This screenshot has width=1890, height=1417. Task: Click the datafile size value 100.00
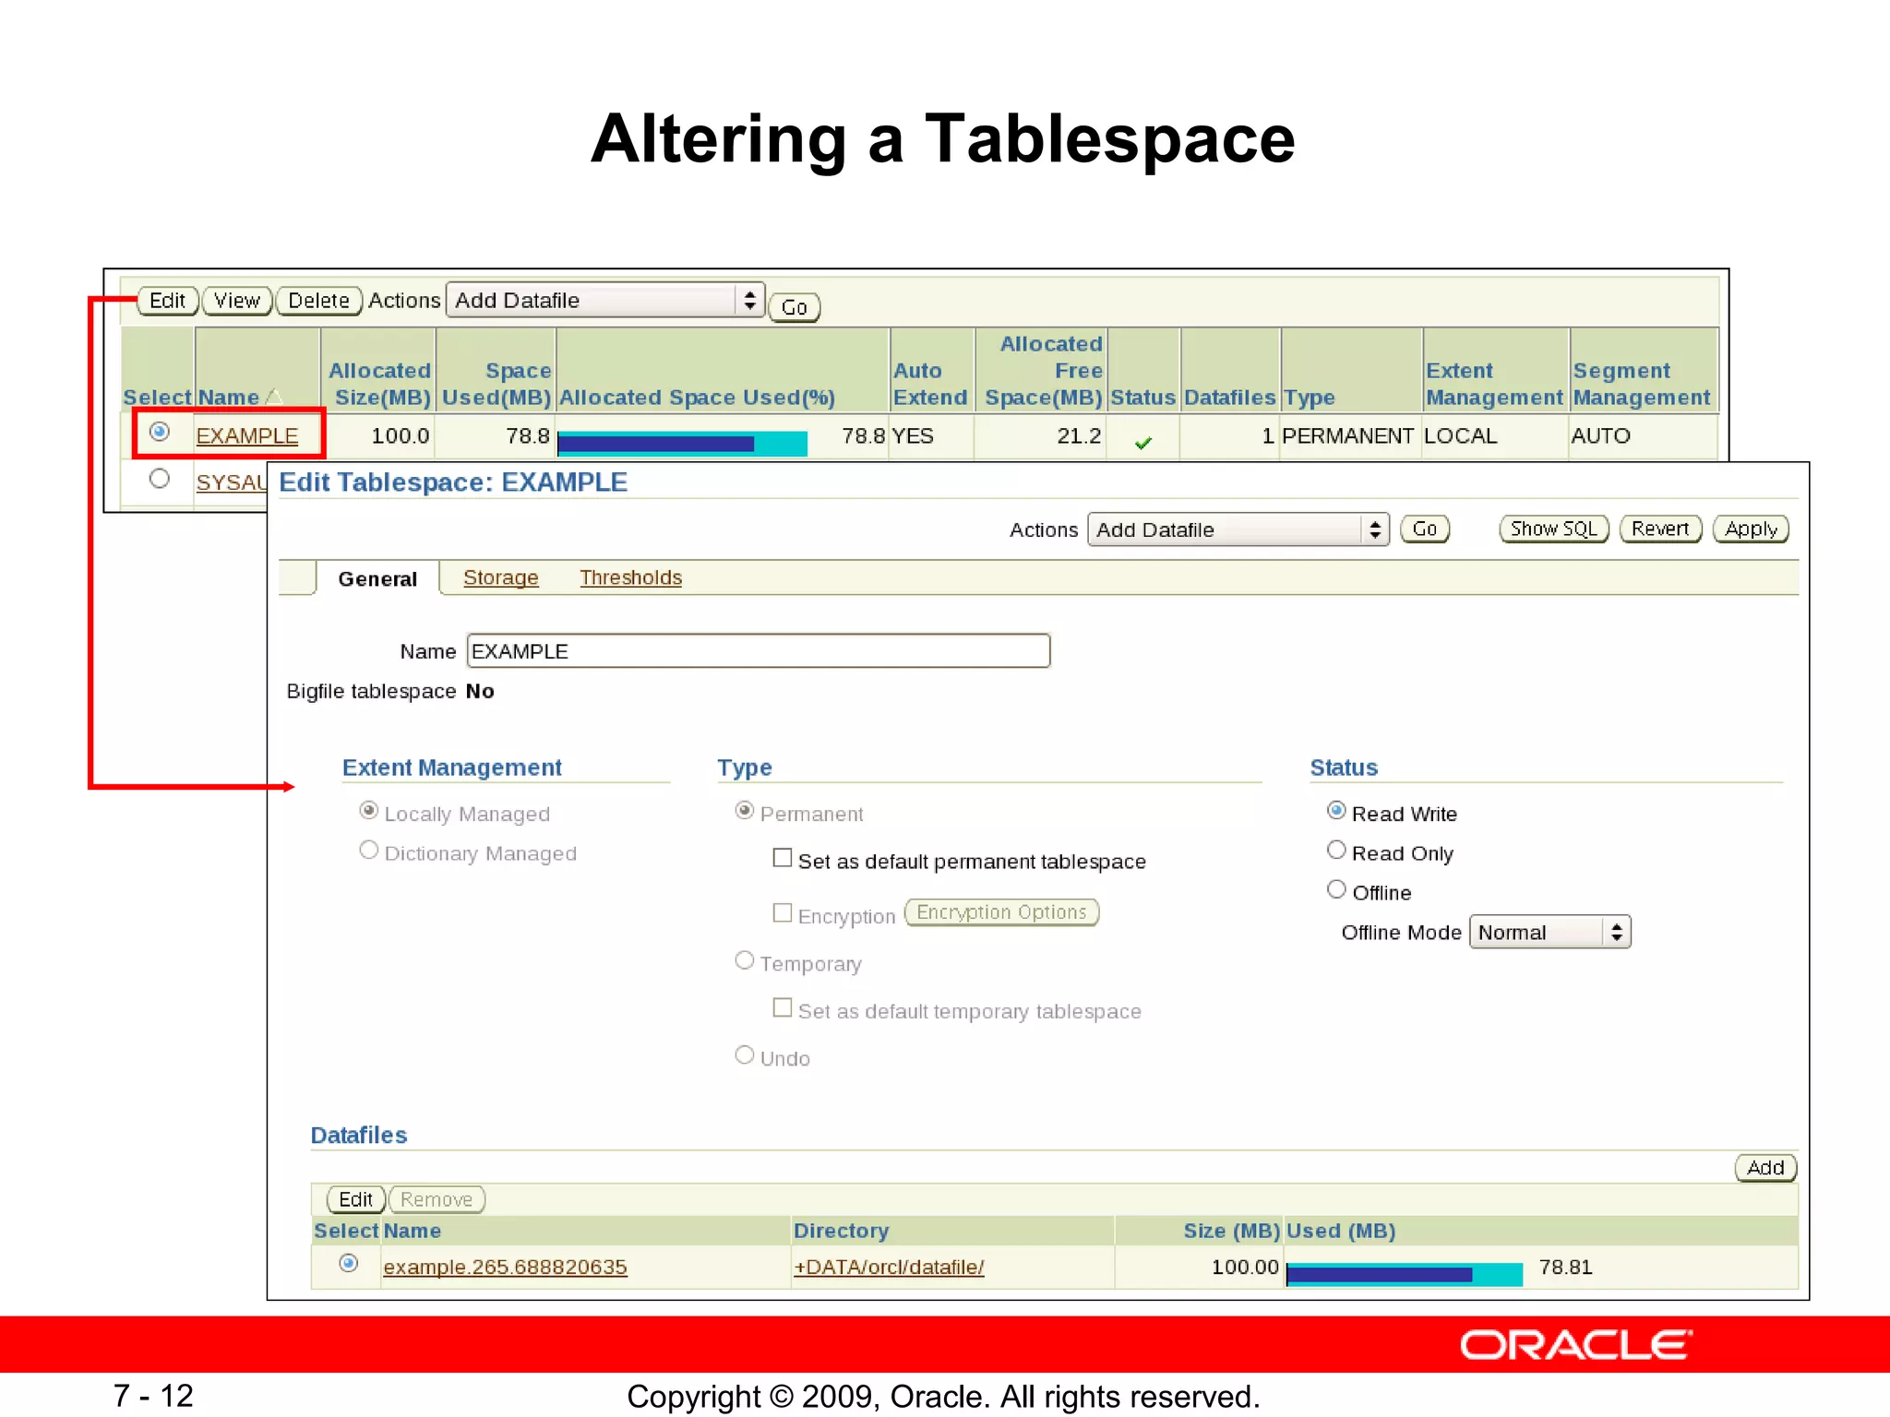(x=1246, y=1268)
